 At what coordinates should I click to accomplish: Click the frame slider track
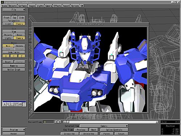coord(112,122)
